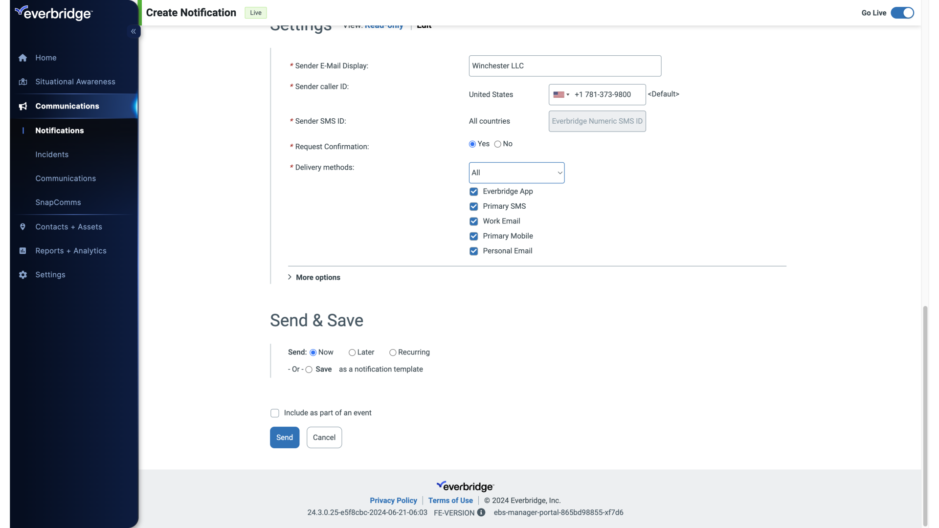Select the Home icon in the sidebar

coord(22,58)
